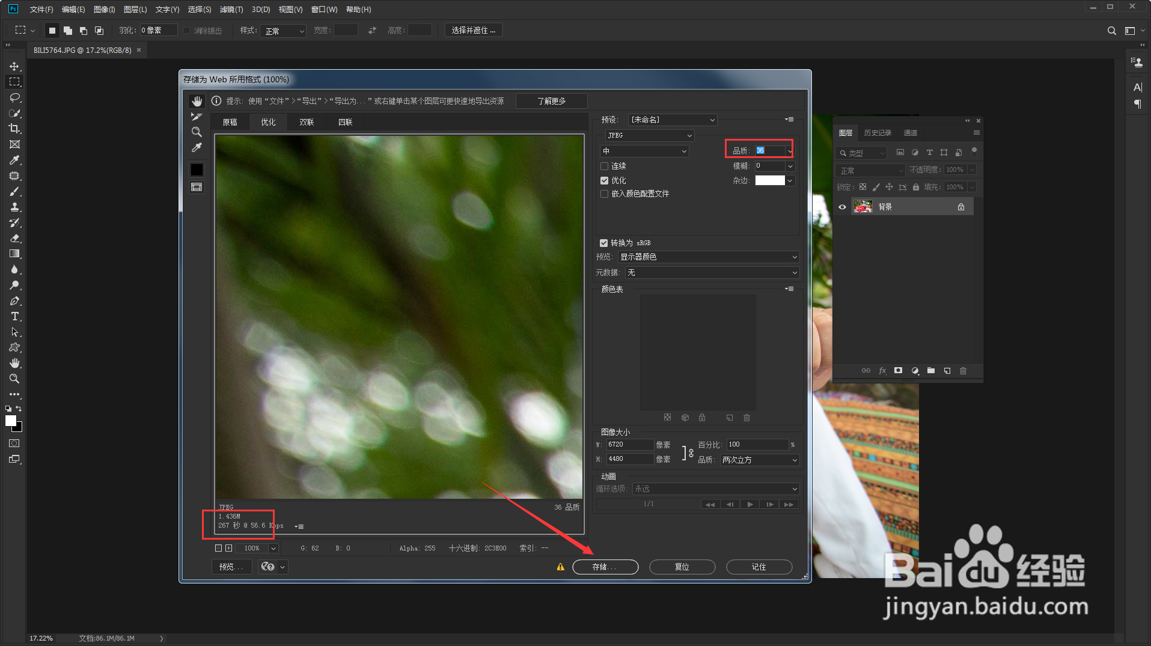Click the 百分比 percent input field

pos(757,445)
